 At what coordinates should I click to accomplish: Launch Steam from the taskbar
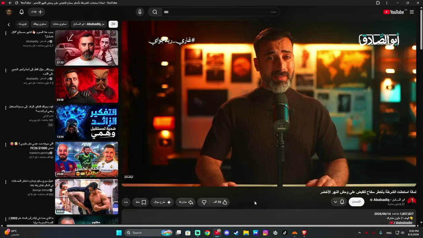(236, 233)
